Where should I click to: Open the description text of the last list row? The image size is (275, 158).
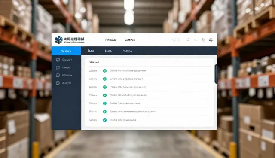click(123, 120)
